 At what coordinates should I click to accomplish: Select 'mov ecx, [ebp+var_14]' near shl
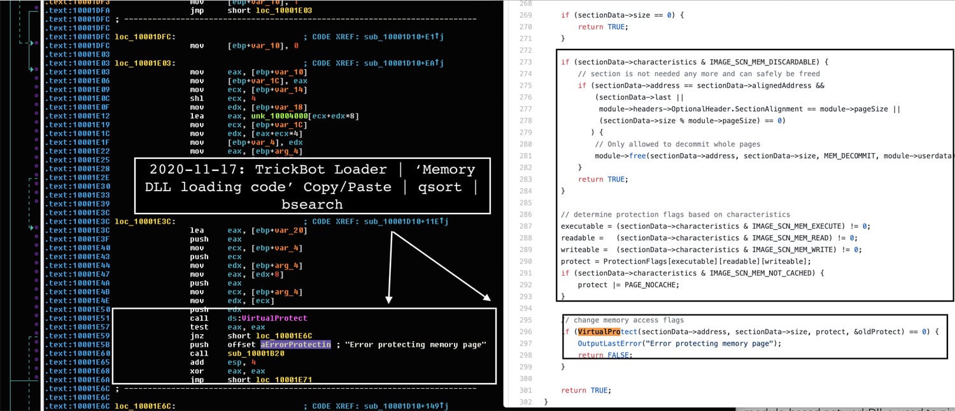248,90
